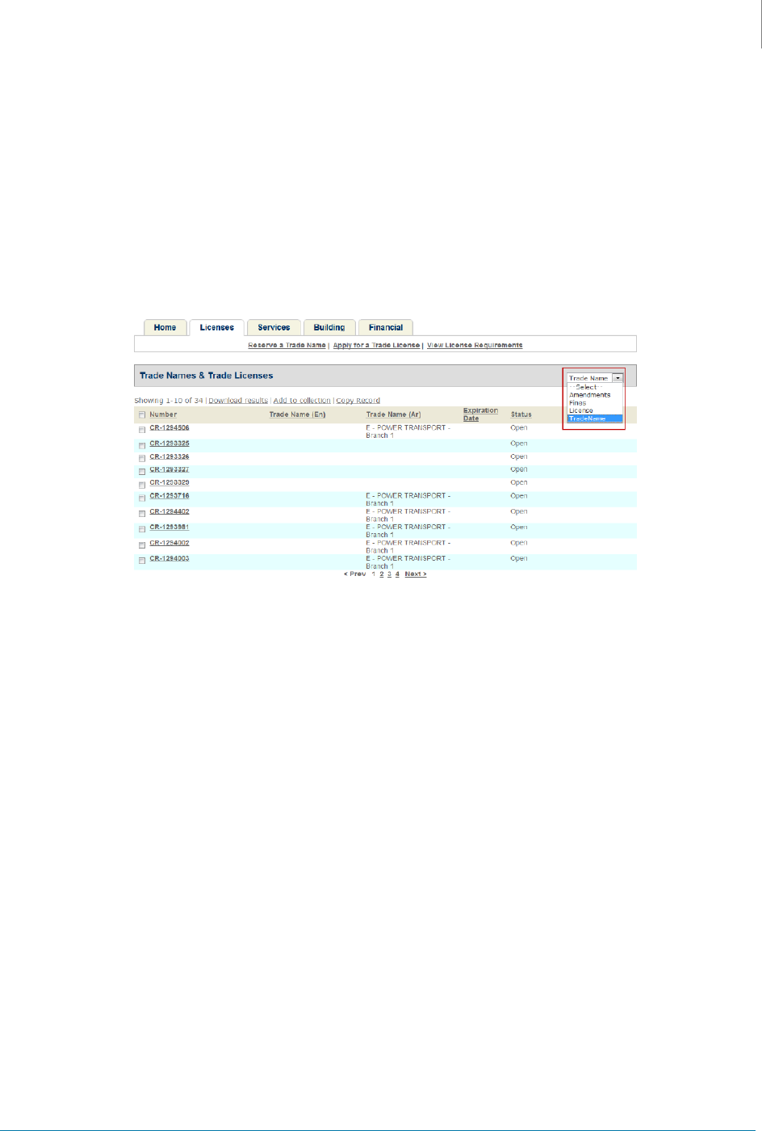
Task: Click the Open status of CR-1294506
Action: click(x=519, y=428)
